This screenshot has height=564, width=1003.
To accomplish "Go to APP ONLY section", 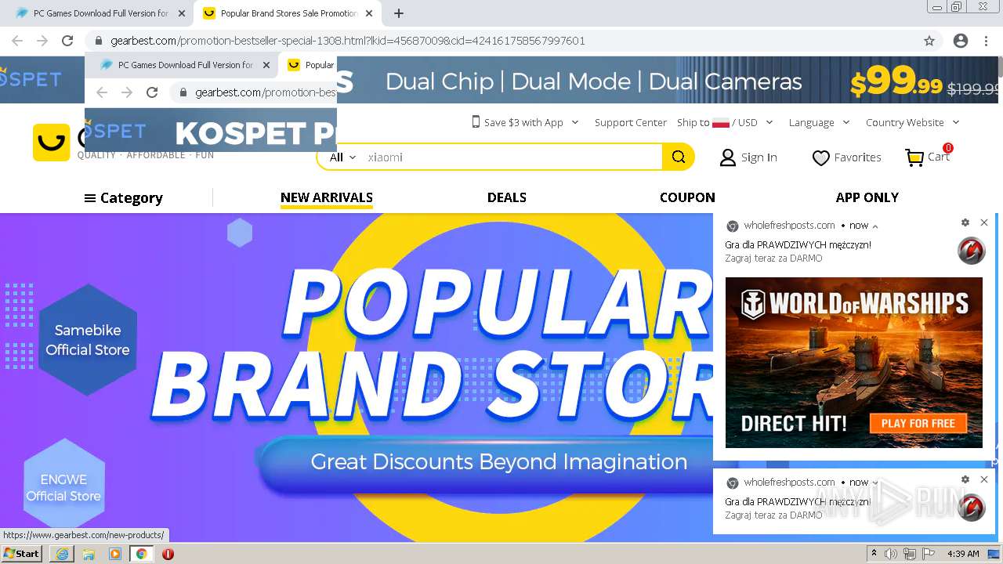I will (867, 197).
